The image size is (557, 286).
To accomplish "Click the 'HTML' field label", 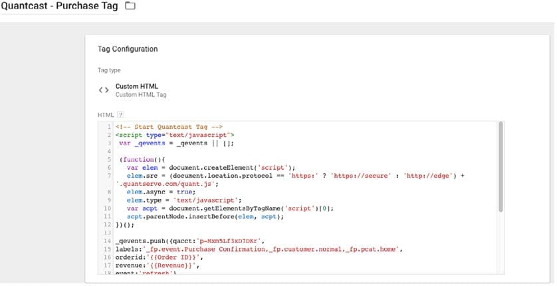I will click(106, 115).
